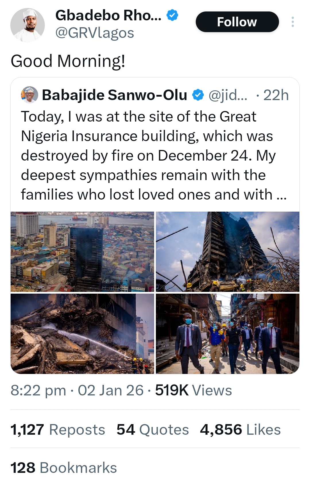
Task: Open the three-dot more options menu
Action: pyautogui.click(x=292, y=22)
